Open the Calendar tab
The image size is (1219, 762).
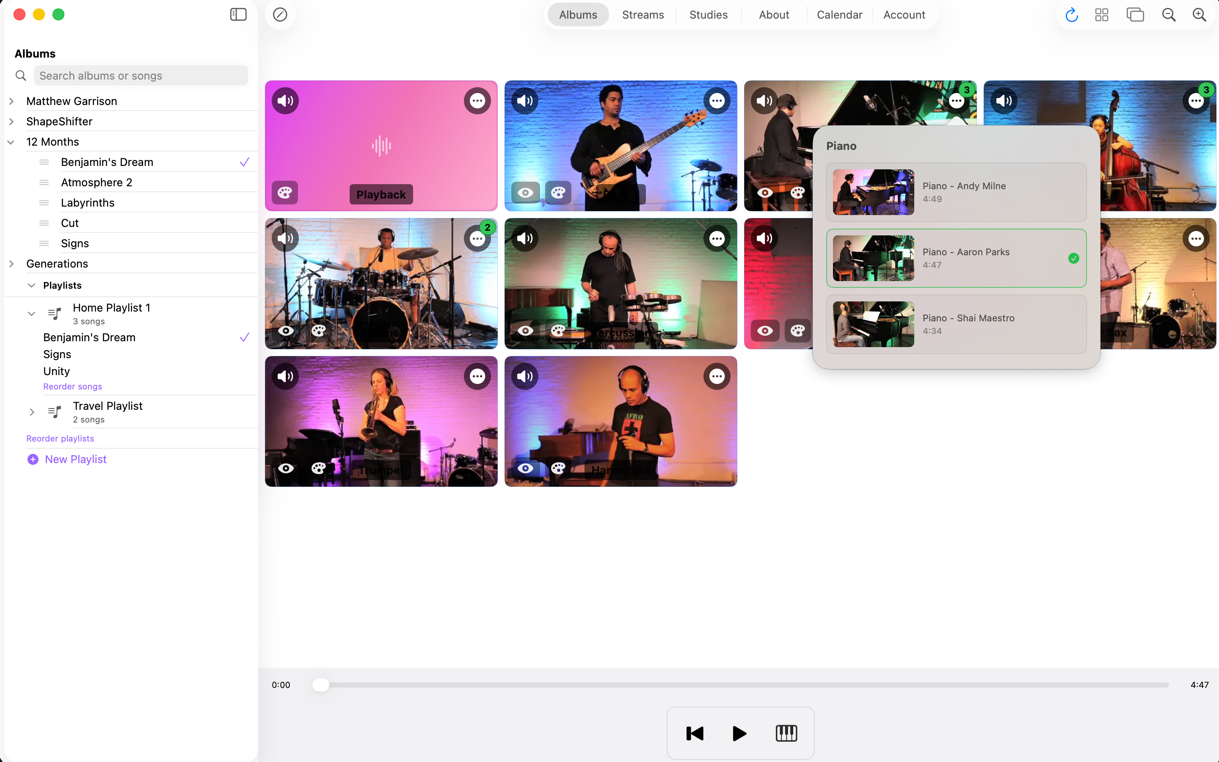click(839, 15)
